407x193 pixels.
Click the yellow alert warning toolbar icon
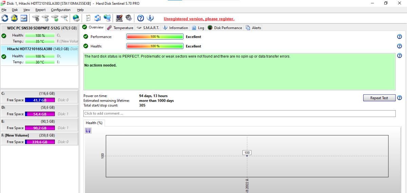tap(14, 18)
